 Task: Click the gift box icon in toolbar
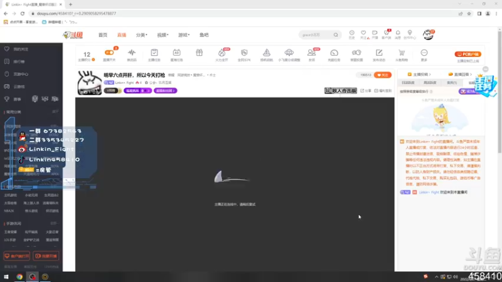click(x=199, y=53)
